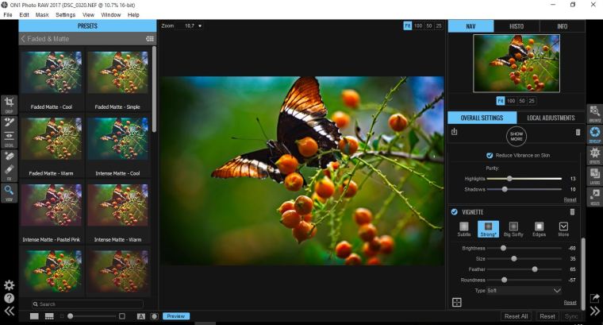The width and height of the screenshot is (603, 325).
Task: Select the Perfect Eraser tool
Action: coord(9,156)
